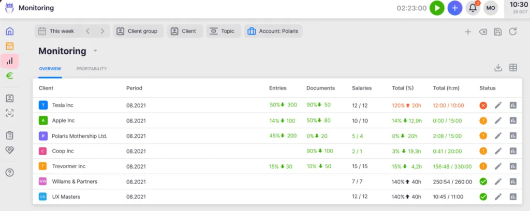This screenshot has height=211, width=530.
Task: Click UX Masters green check status
Action: pyautogui.click(x=483, y=197)
